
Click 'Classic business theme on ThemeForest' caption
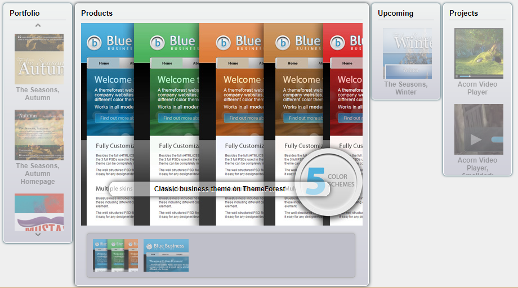pos(220,188)
